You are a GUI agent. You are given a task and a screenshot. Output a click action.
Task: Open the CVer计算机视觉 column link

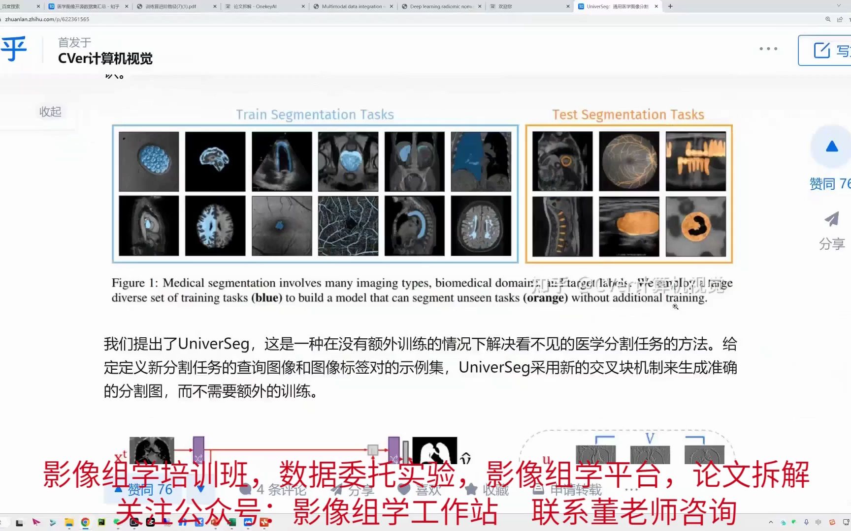[105, 59]
